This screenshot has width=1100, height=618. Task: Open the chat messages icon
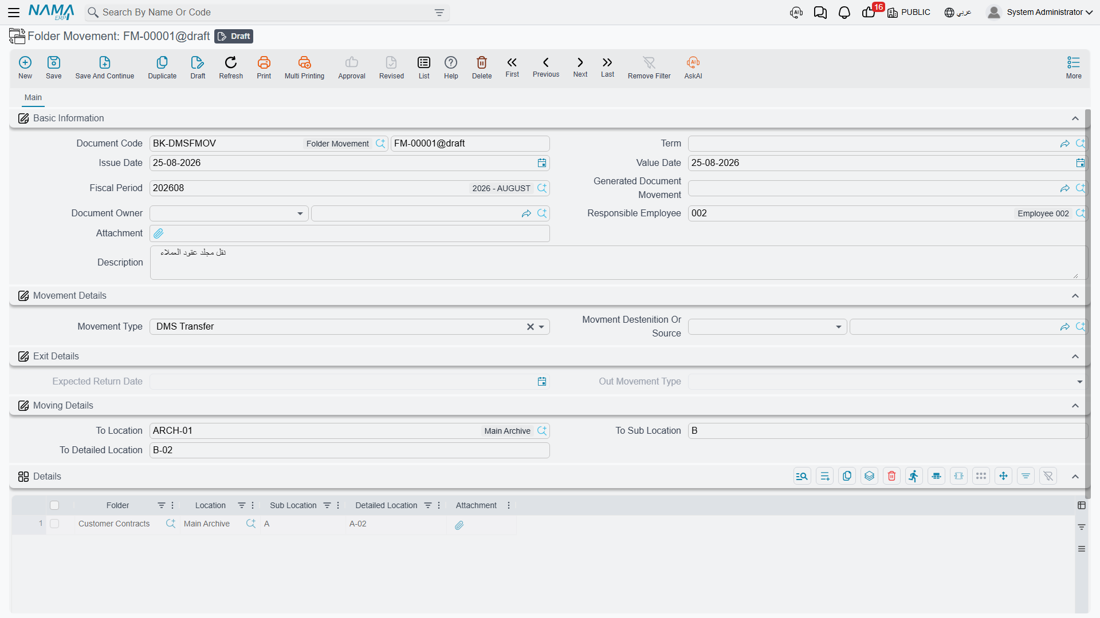[x=820, y=13]
